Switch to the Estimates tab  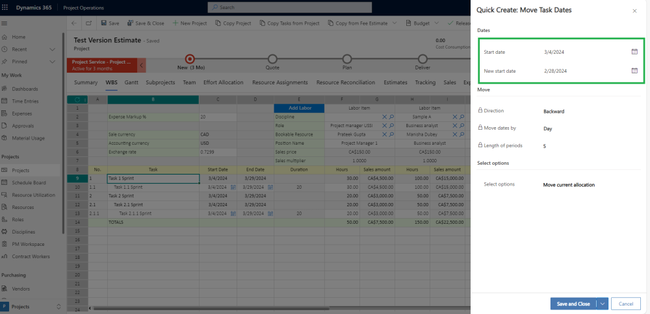click(395, 82)
